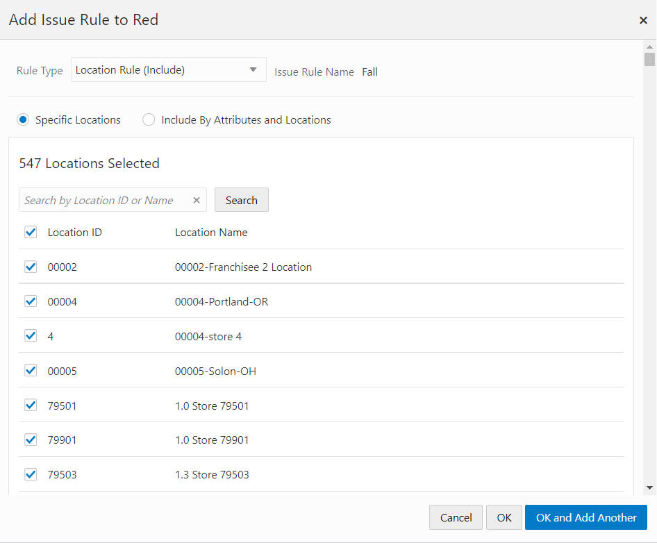Click location ID 79901

click(x=62, y=440)
